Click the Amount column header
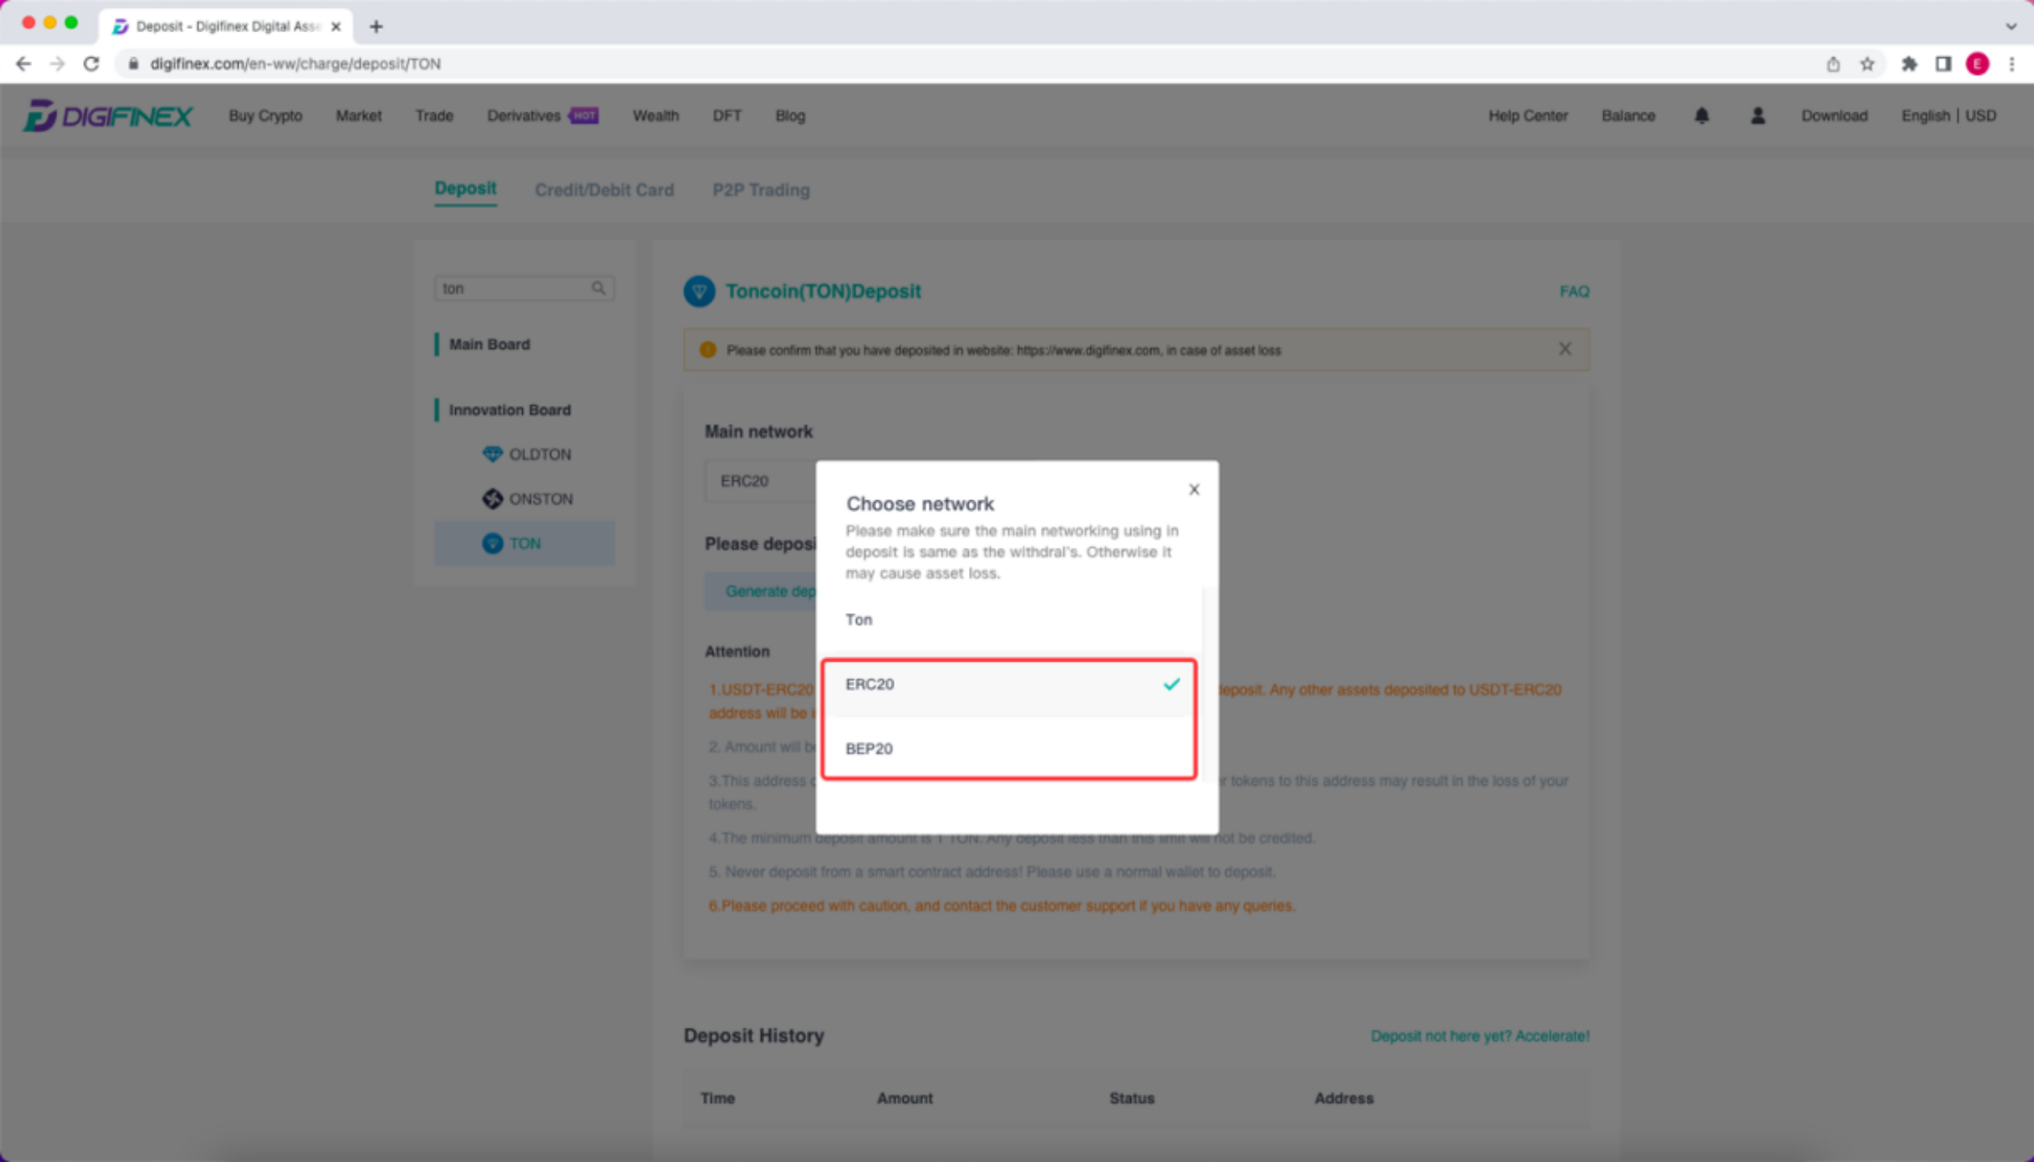 tap(904, 1098)
